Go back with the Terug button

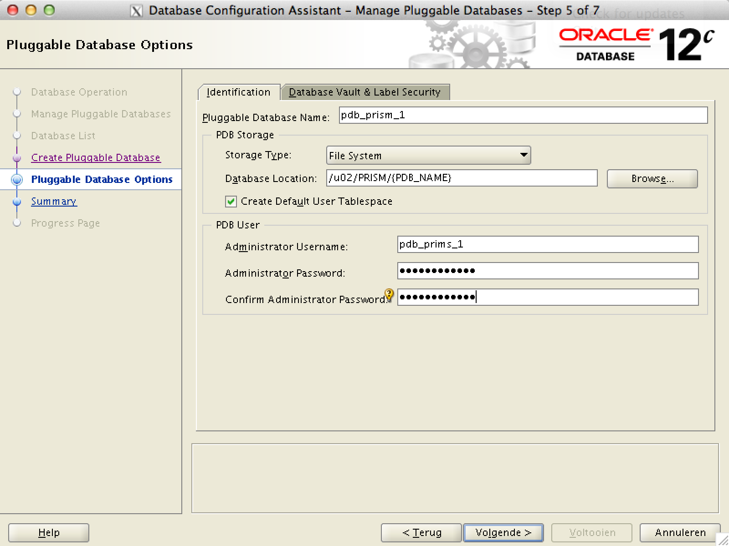tap(421, 532)
